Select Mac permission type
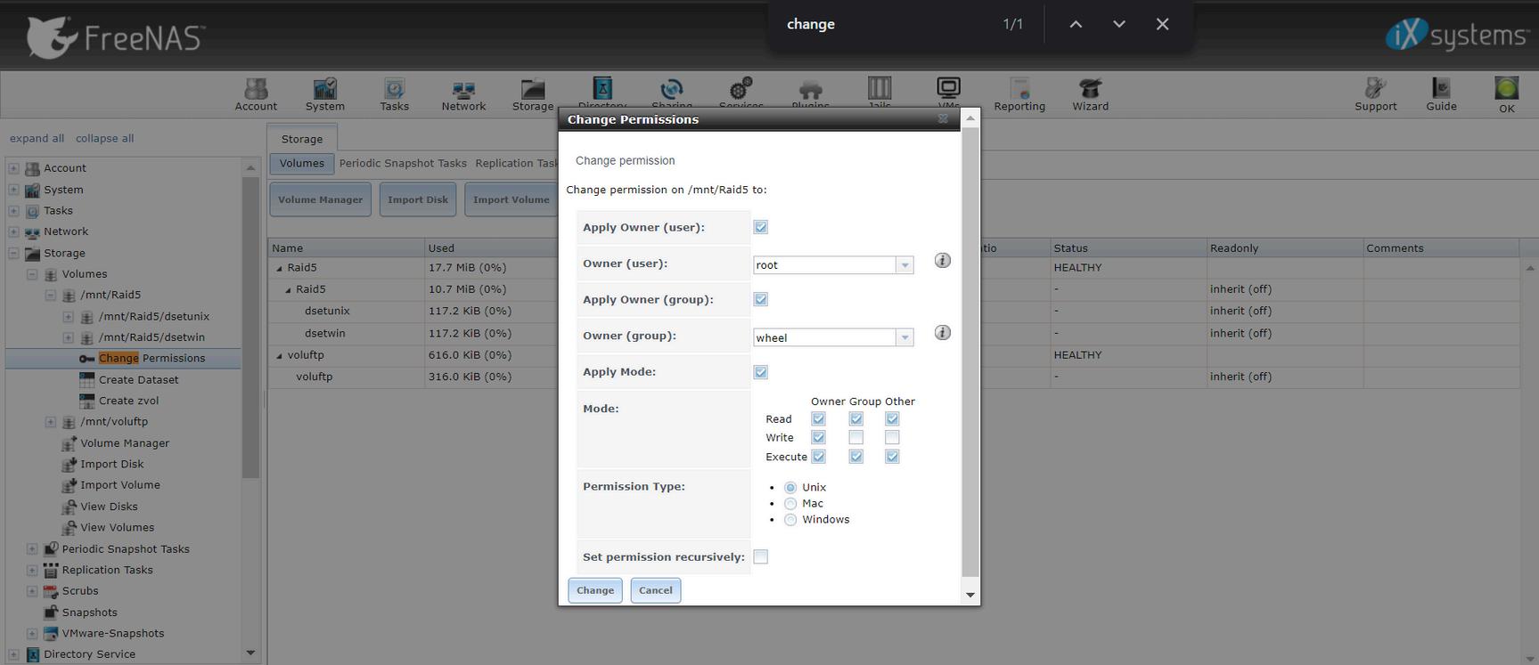The width and height of the screenshot is (1539, 665). coord(790,504)
